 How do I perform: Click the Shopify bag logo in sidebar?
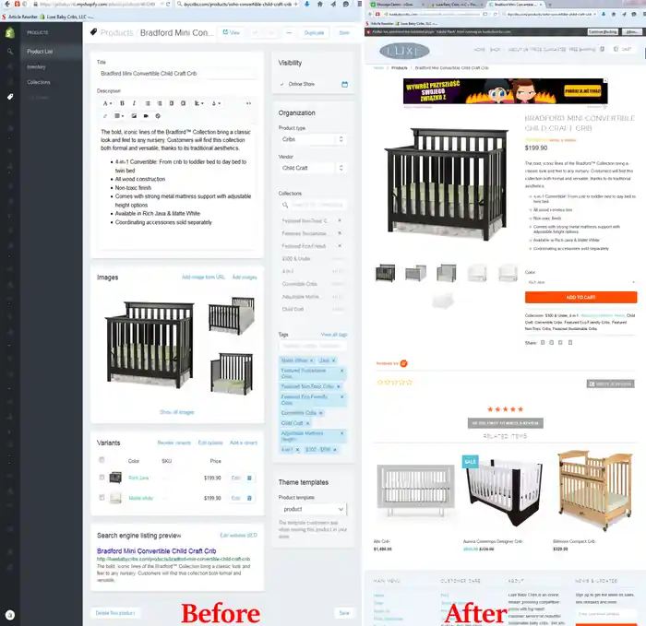(x=10, y=32)
